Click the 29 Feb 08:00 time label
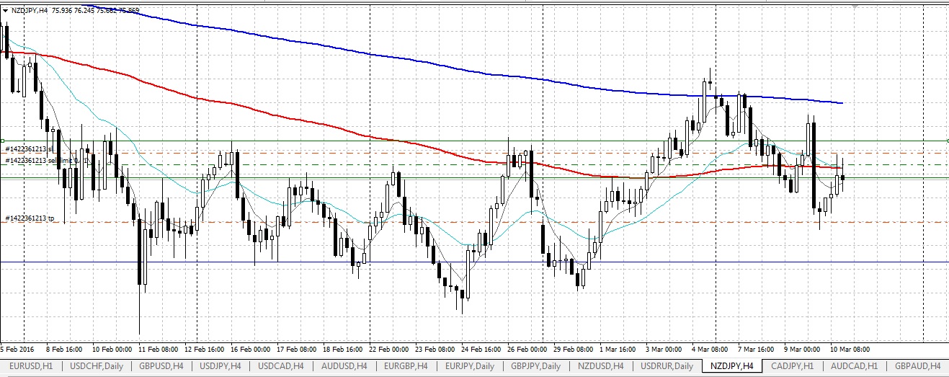 pos(572,349)
